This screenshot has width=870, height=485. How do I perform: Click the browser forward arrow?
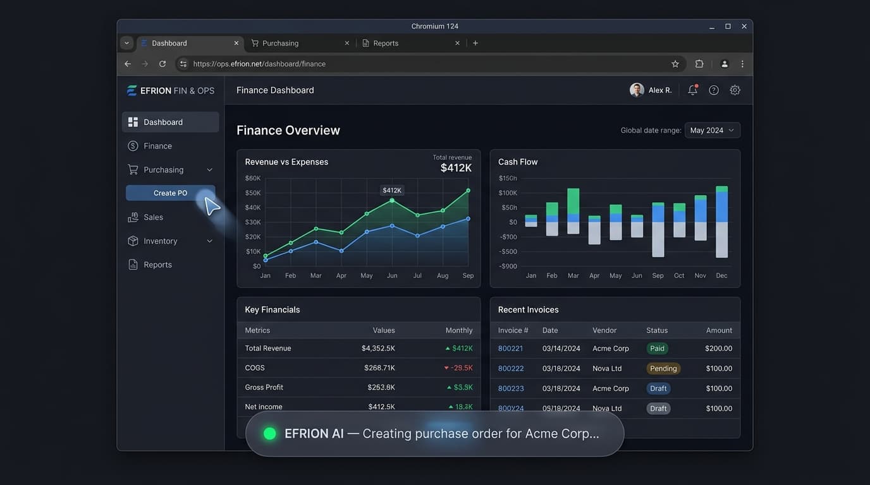(145, 64)
